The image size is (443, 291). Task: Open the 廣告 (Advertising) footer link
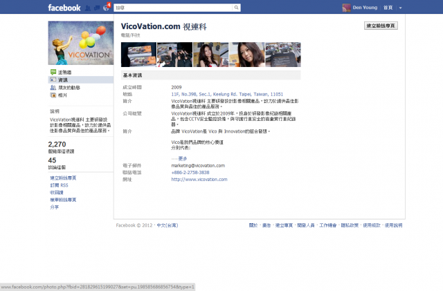[x=266, y=225]
